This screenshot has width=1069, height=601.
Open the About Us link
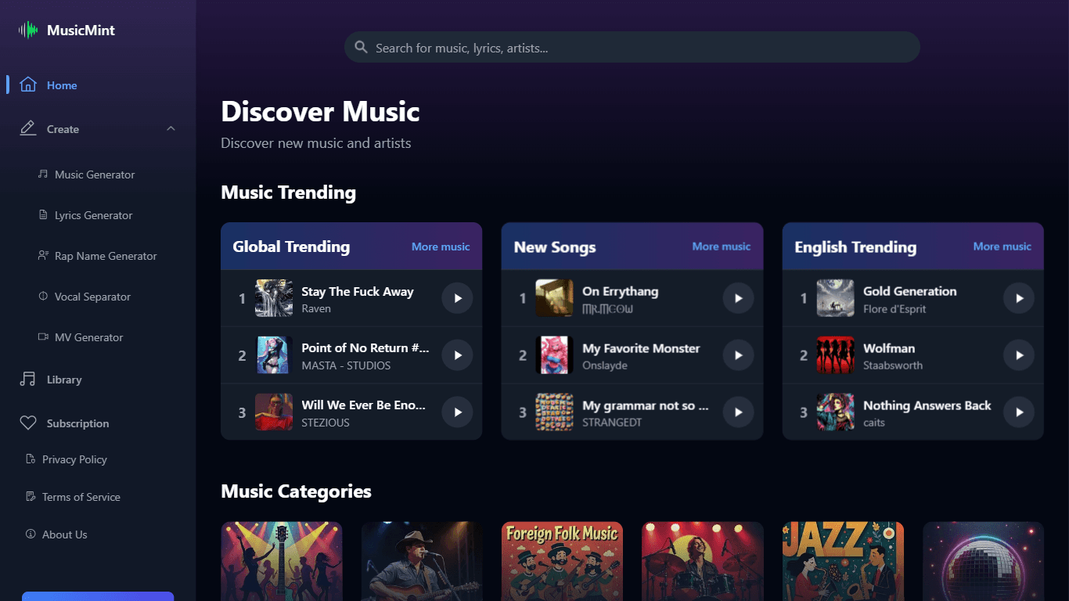pos(64,534)
